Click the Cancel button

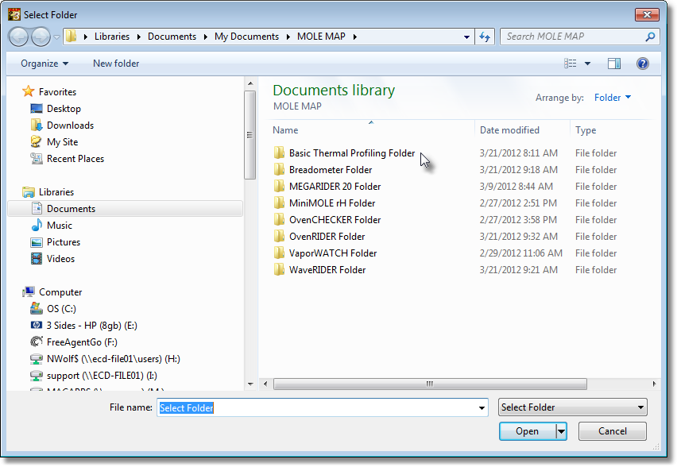612,431
